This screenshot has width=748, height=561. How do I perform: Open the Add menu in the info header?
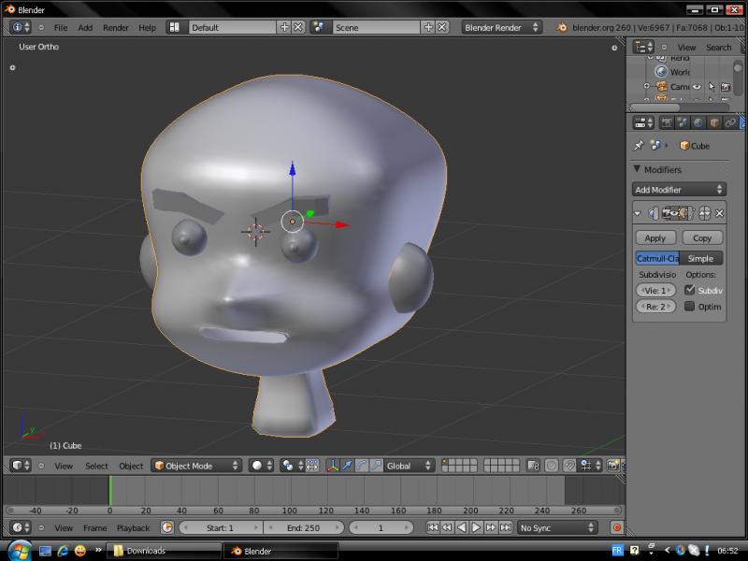click(x=85, y=28)
